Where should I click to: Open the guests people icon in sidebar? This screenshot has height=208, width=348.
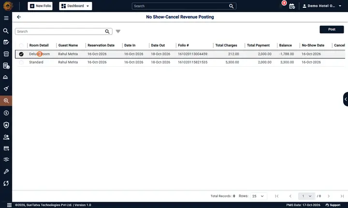[x=6, y=137]
